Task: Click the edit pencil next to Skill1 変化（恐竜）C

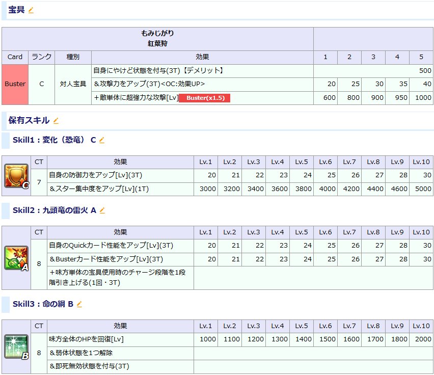Action: click(101, 140)
